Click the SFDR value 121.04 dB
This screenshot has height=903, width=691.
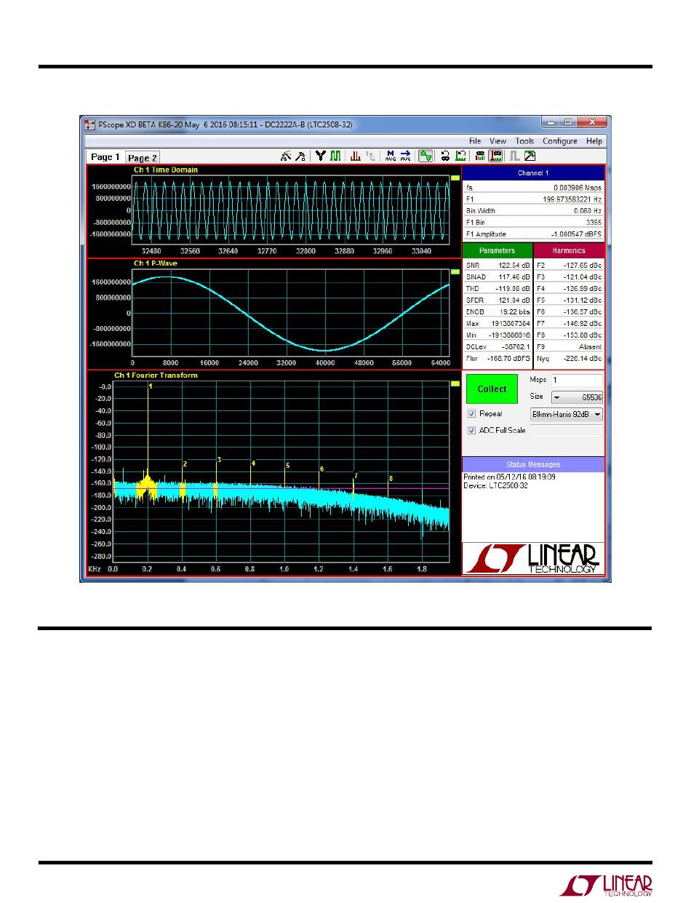(x=515, y=300)
